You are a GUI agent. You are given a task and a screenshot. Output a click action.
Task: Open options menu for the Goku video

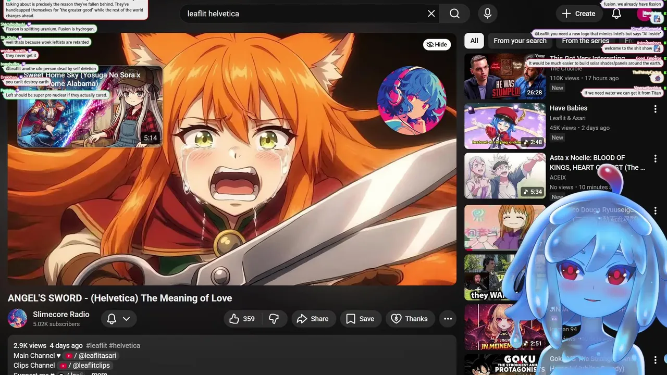click(656, 359)
